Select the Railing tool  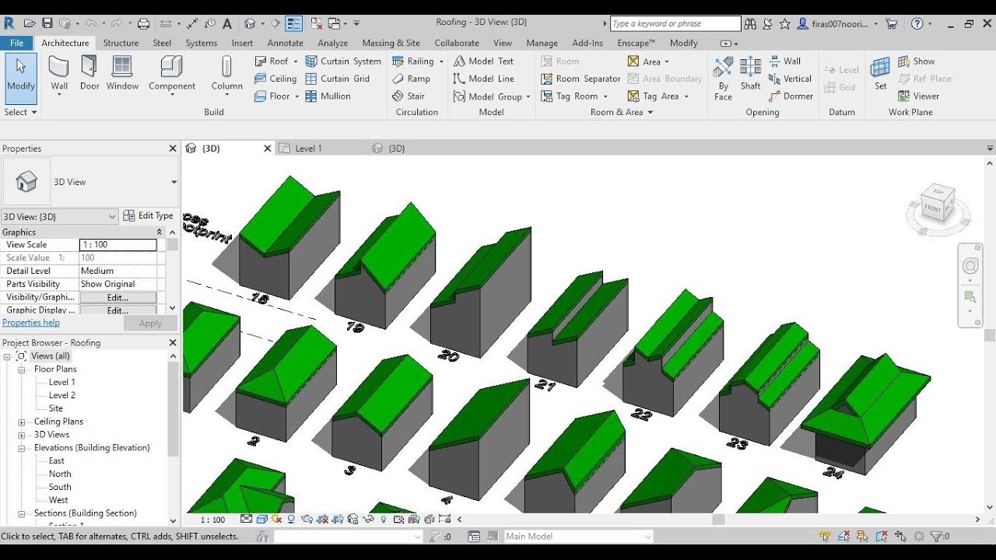(x=413, y=61)
